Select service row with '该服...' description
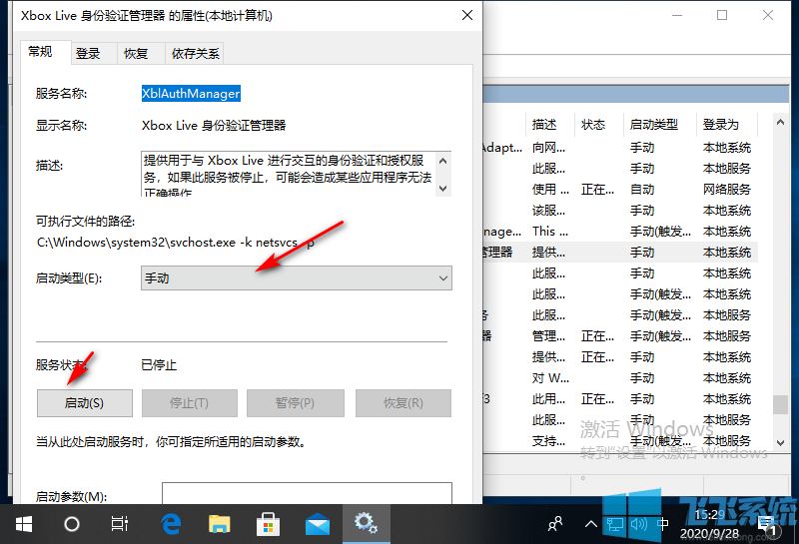This screenshot has height=544, width=799. click(620, 211)
